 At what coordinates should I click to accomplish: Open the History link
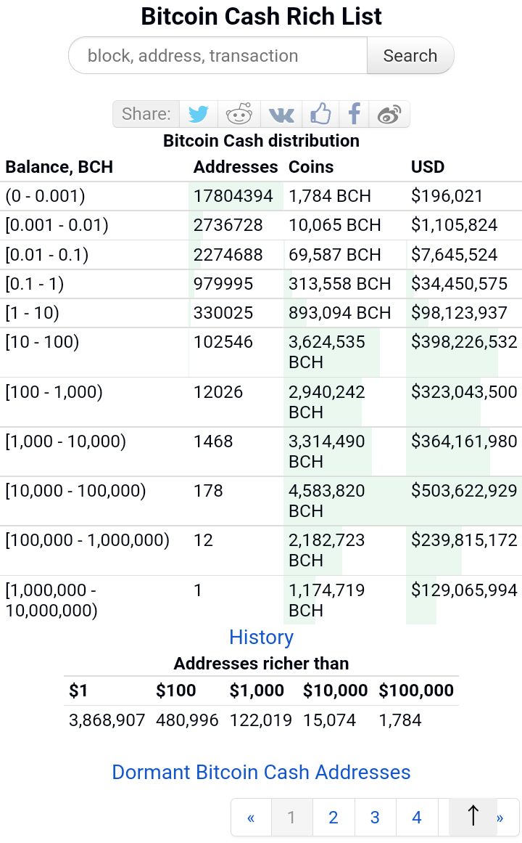pos(261,637)
